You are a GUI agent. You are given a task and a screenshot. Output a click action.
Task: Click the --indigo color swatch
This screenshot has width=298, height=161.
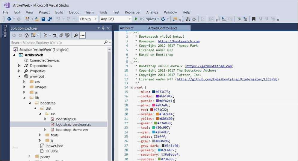tap(157, 96)
